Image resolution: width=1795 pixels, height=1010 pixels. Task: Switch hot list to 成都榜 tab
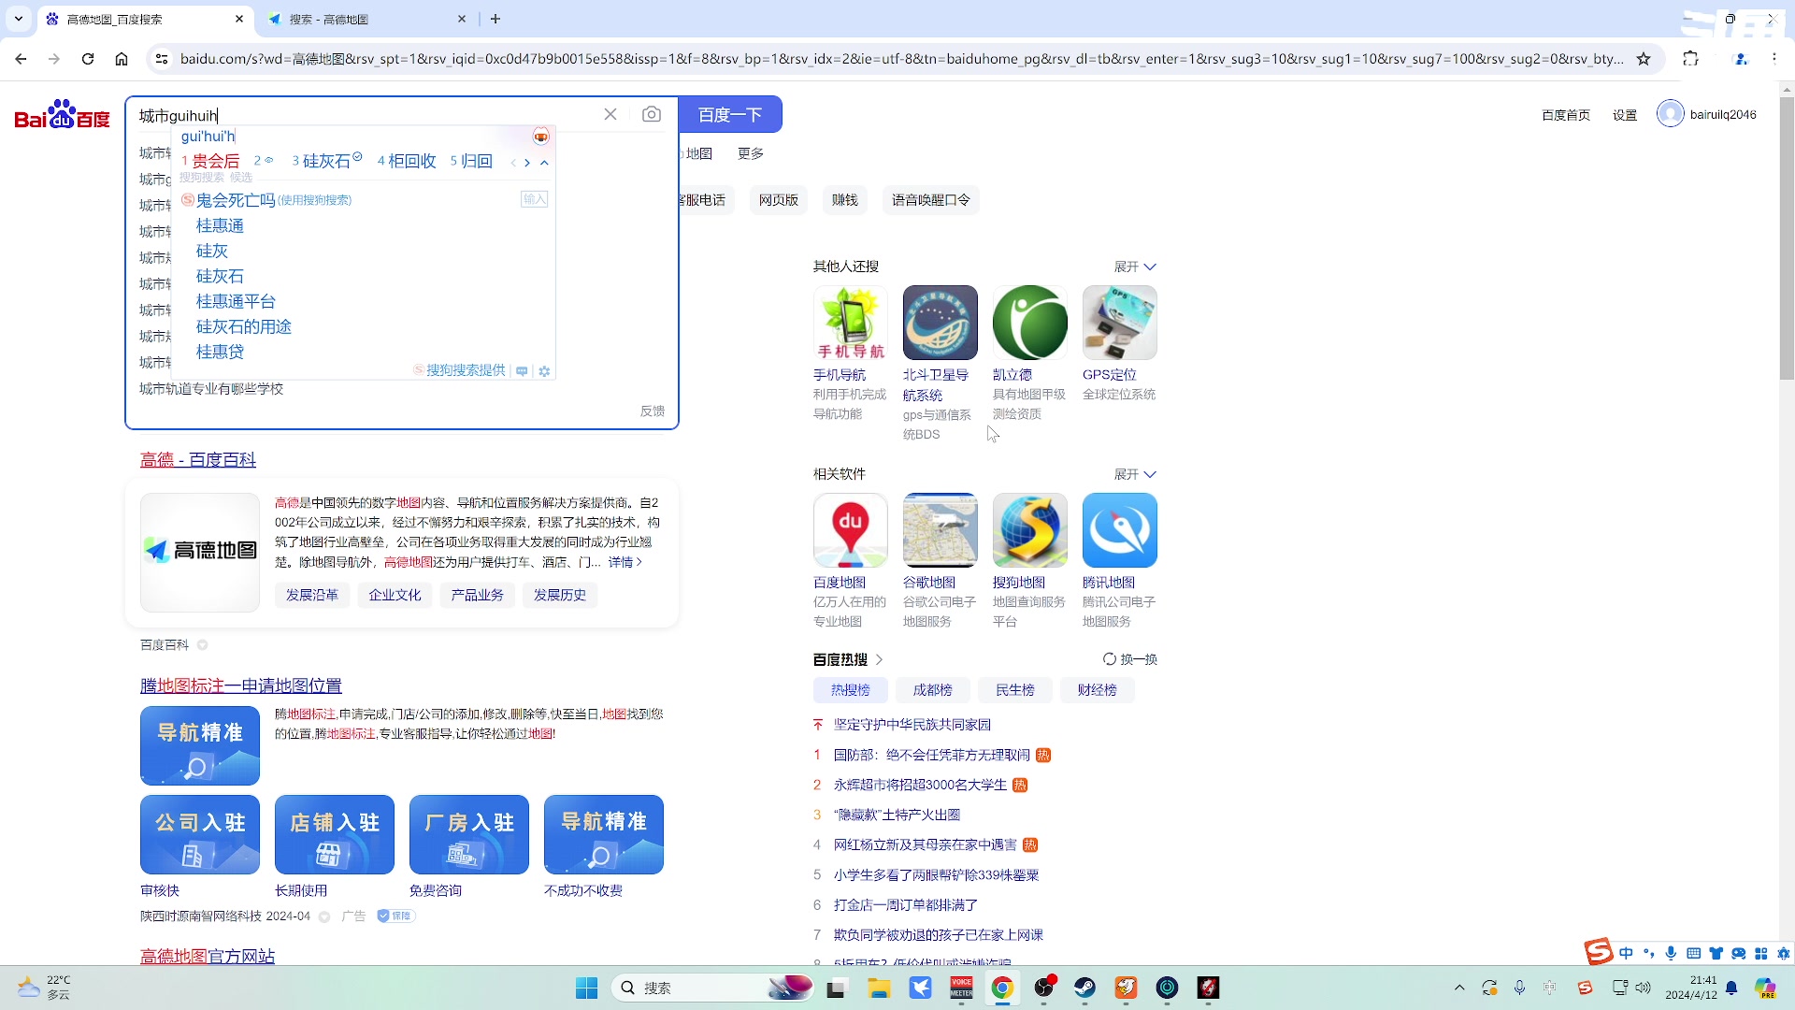point(933,690)
